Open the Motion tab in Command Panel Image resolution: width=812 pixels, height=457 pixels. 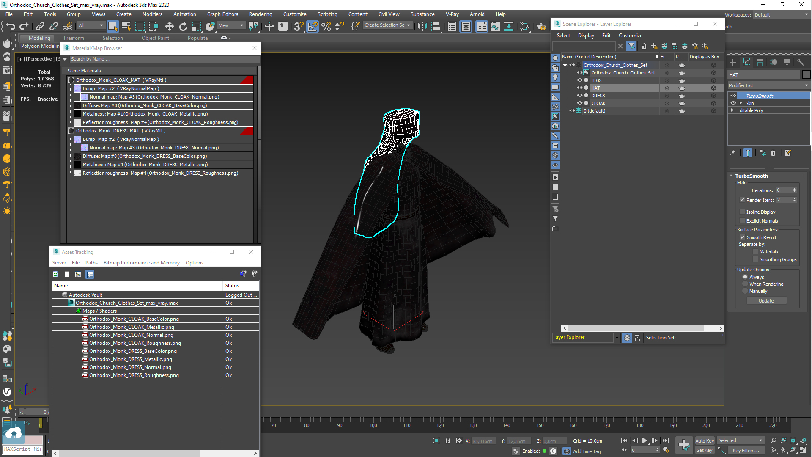pyautogui.click(x=774, y=62)
